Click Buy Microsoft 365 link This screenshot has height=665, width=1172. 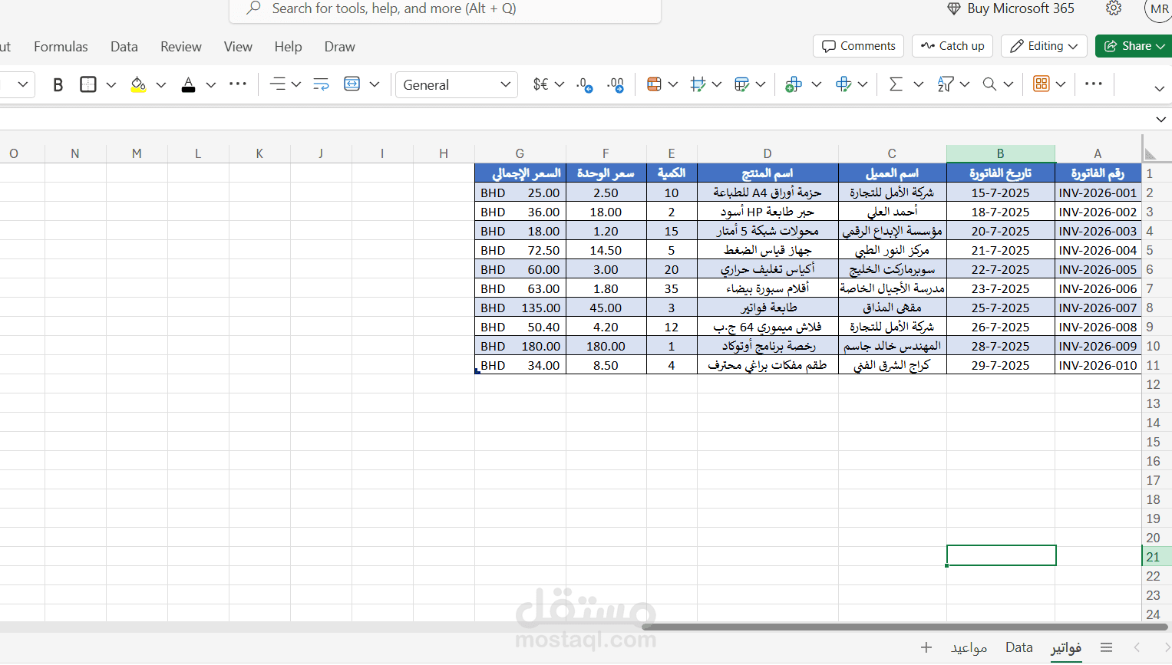(x=1011, y=8)
